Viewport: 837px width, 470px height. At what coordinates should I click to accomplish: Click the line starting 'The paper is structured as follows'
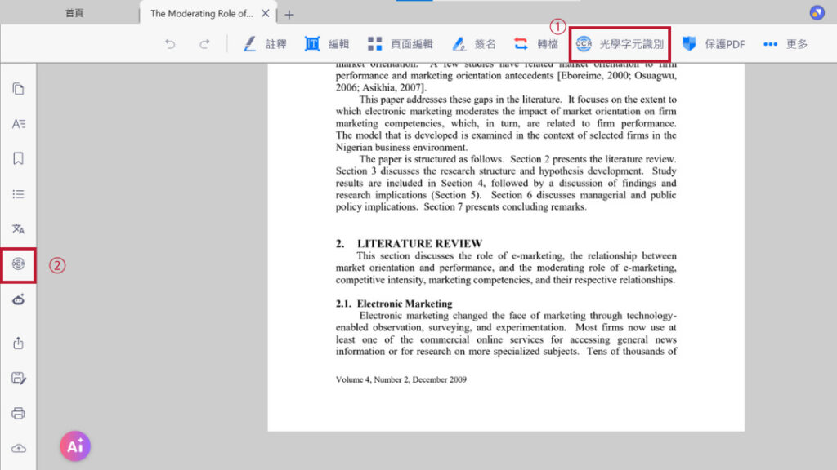coord(517,159)
